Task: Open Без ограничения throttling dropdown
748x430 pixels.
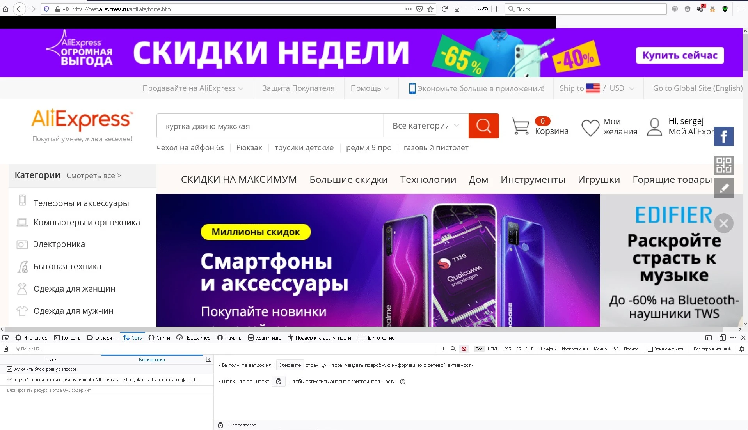Action: pyautogui.click(x=712, y=349)
